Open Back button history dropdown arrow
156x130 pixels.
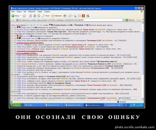coord(21,16)
